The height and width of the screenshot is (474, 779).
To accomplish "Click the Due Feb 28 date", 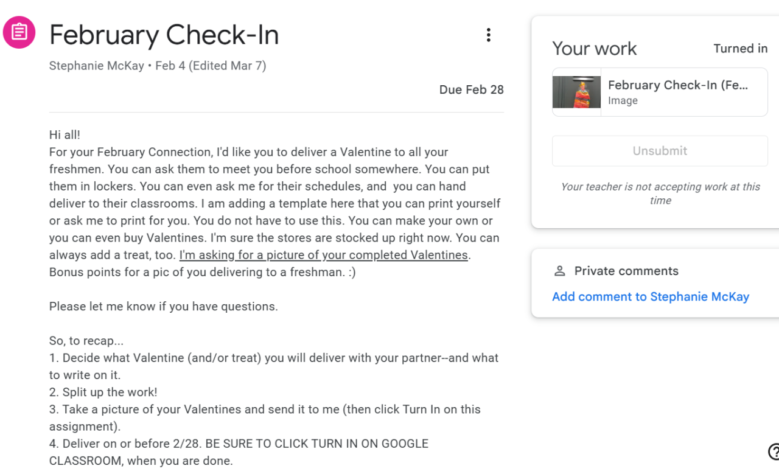I will point(471,90).
